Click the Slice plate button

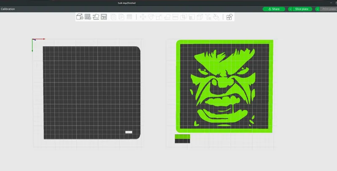coord(302,9)
